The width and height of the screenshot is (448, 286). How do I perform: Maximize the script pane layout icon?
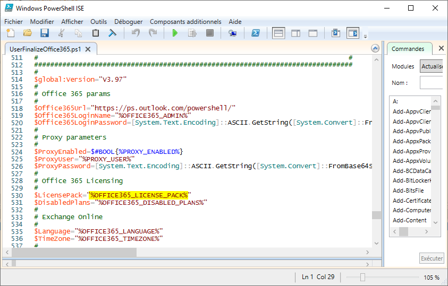(x=313, y=33)
